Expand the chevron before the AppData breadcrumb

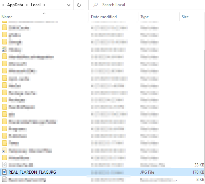(3, 5)
